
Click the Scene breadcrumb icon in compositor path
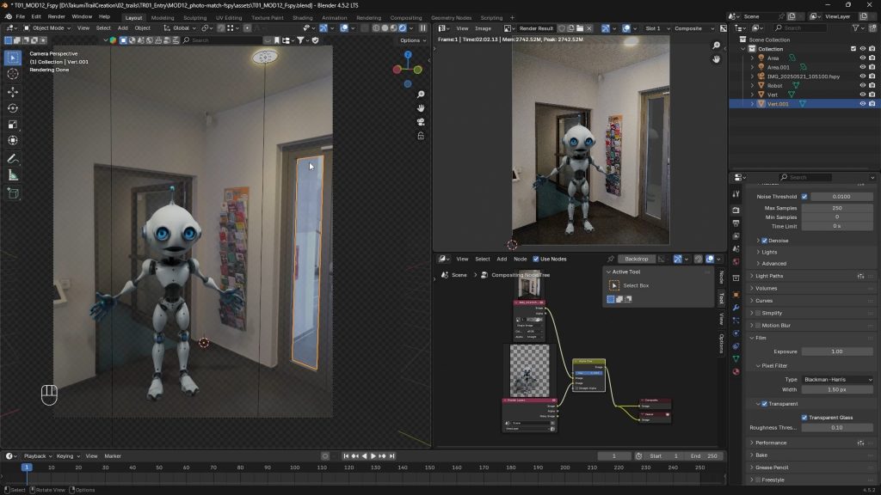tap(447, 275)
